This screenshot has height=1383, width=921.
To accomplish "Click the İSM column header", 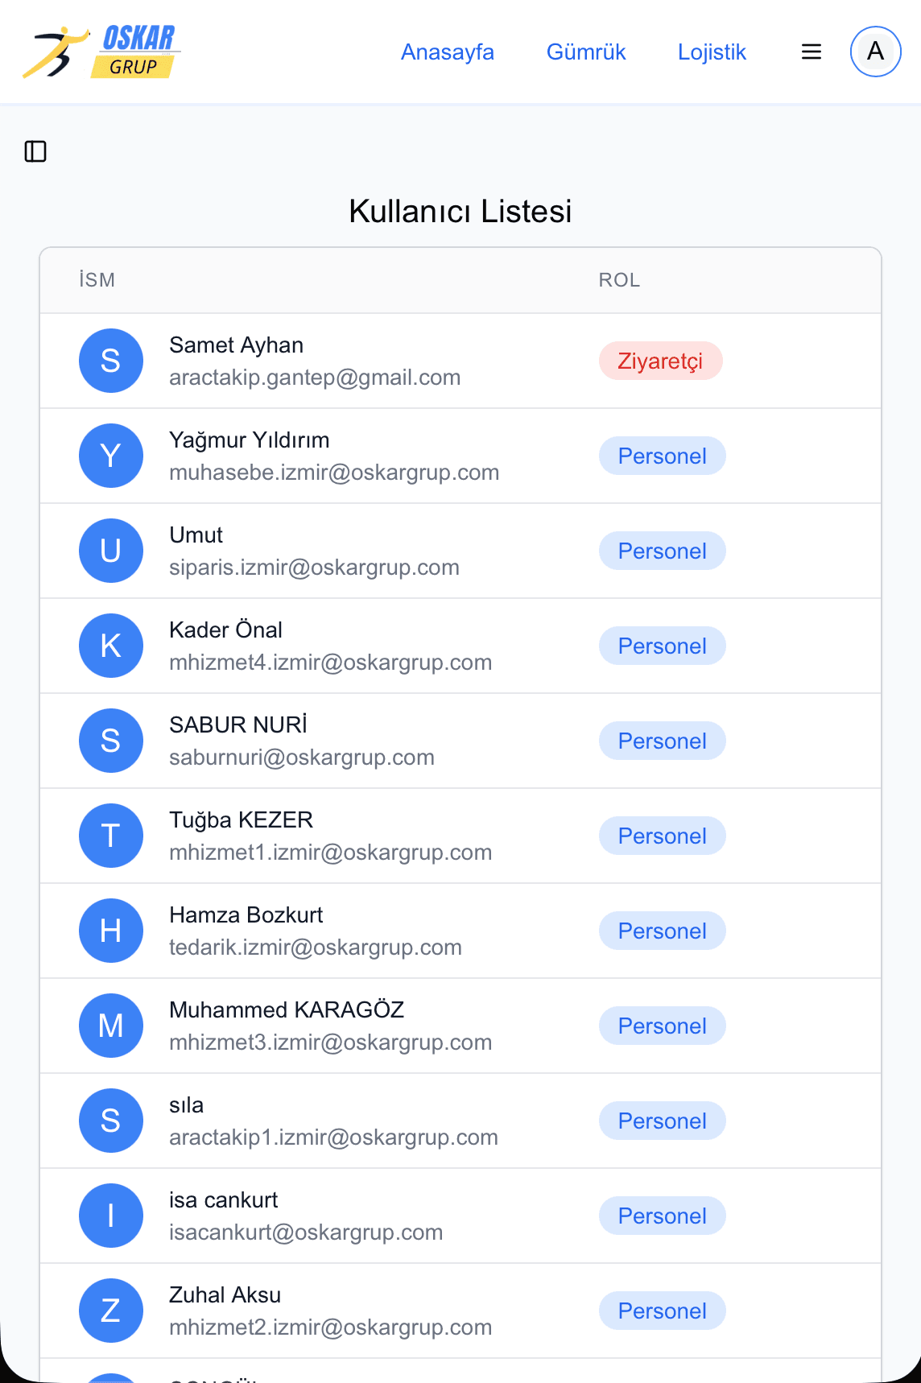I will tap(97, 280).
